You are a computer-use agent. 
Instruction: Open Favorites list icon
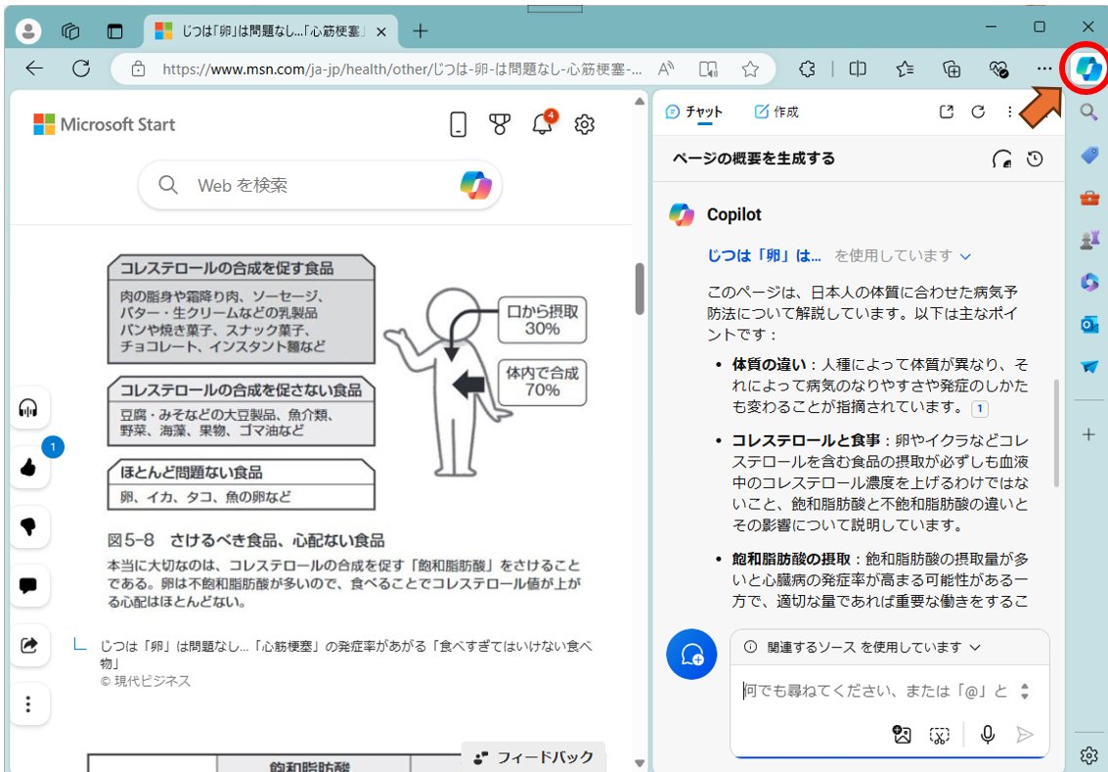click(x=905, y=68)
